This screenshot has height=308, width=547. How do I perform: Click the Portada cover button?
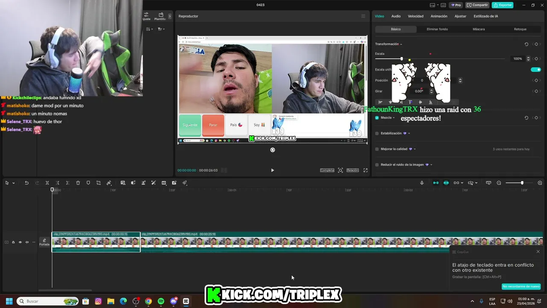tap(44, 242)
